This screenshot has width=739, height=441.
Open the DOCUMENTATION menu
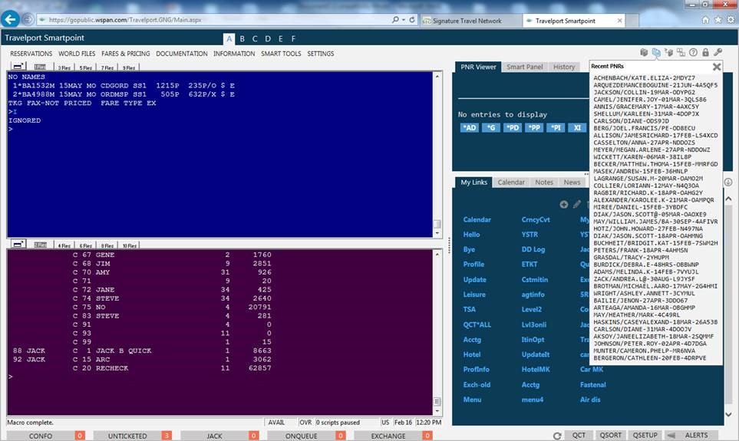point(181,54)
